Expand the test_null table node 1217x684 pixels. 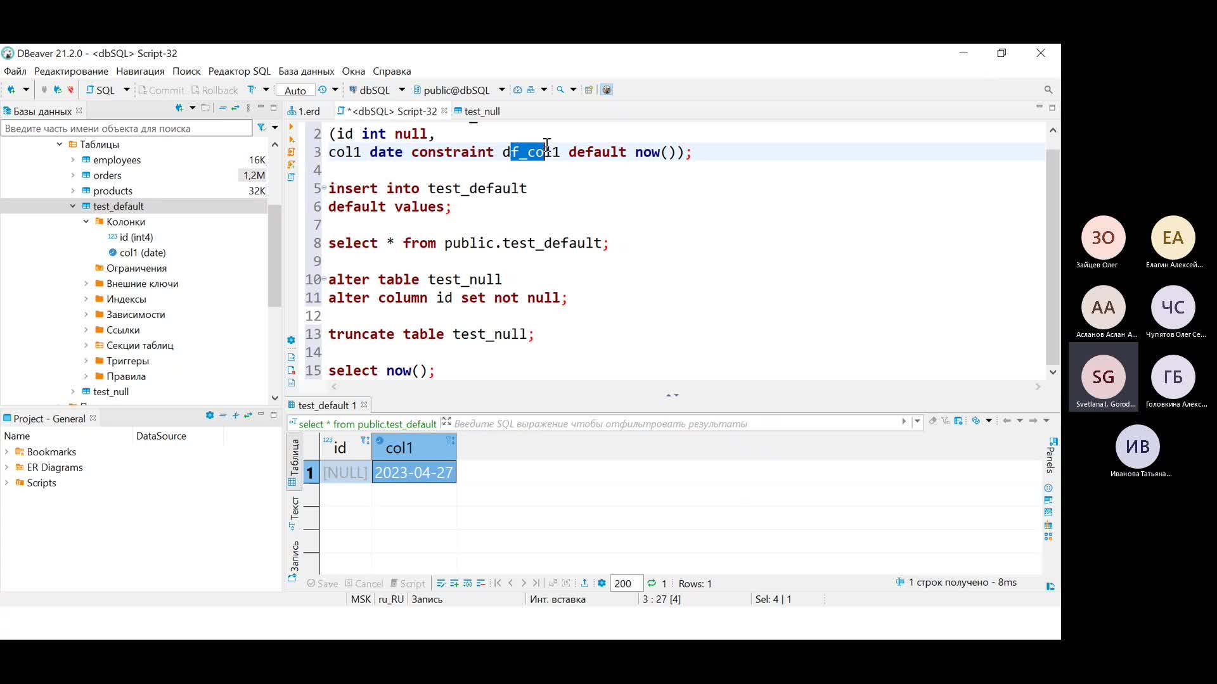(x=72, y=391)
